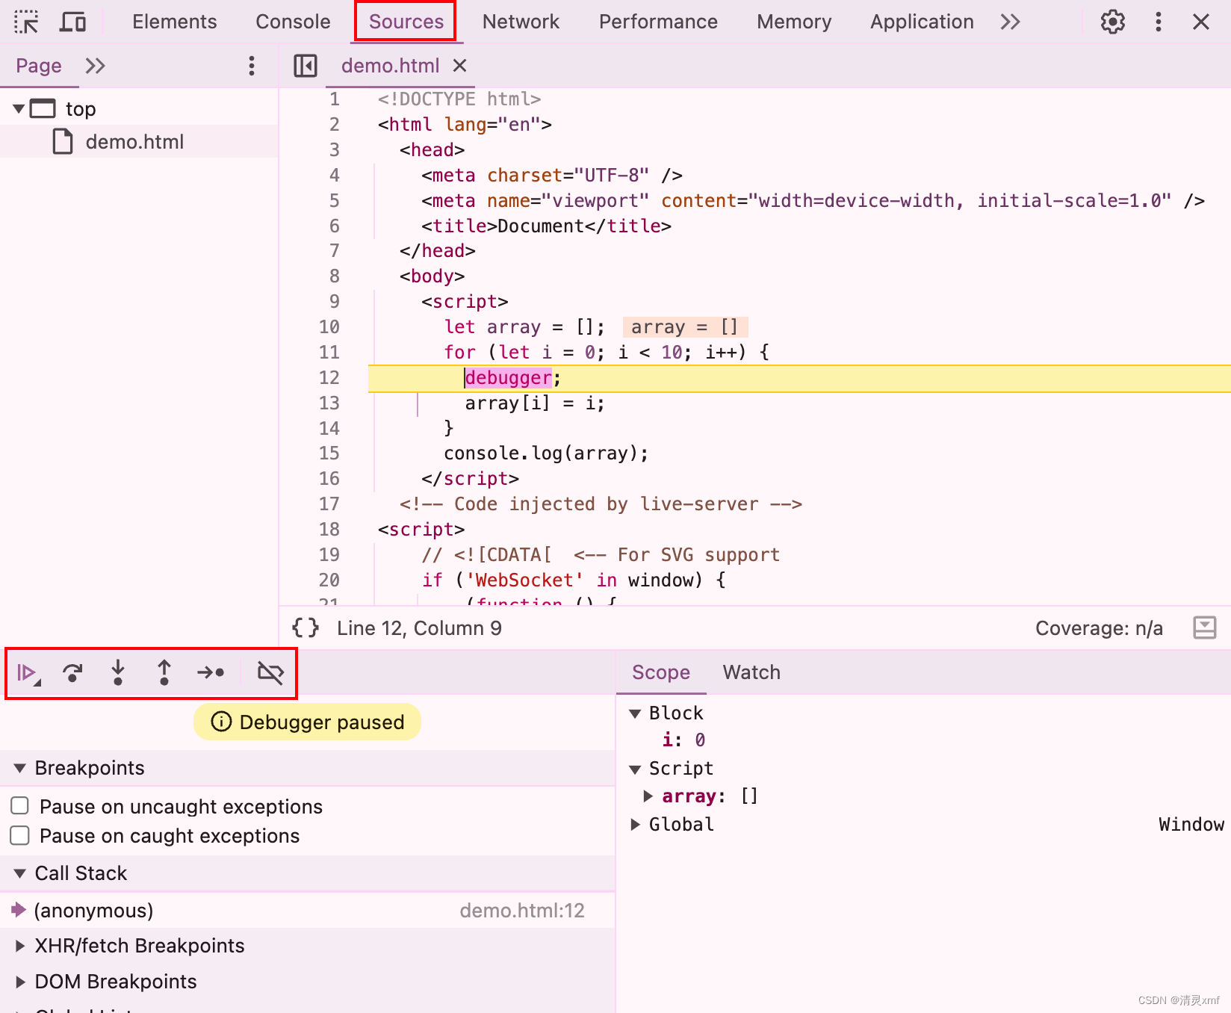Click the Window value beside Global
The width and height of the screenshot is (1231, 1013).
1191,825
